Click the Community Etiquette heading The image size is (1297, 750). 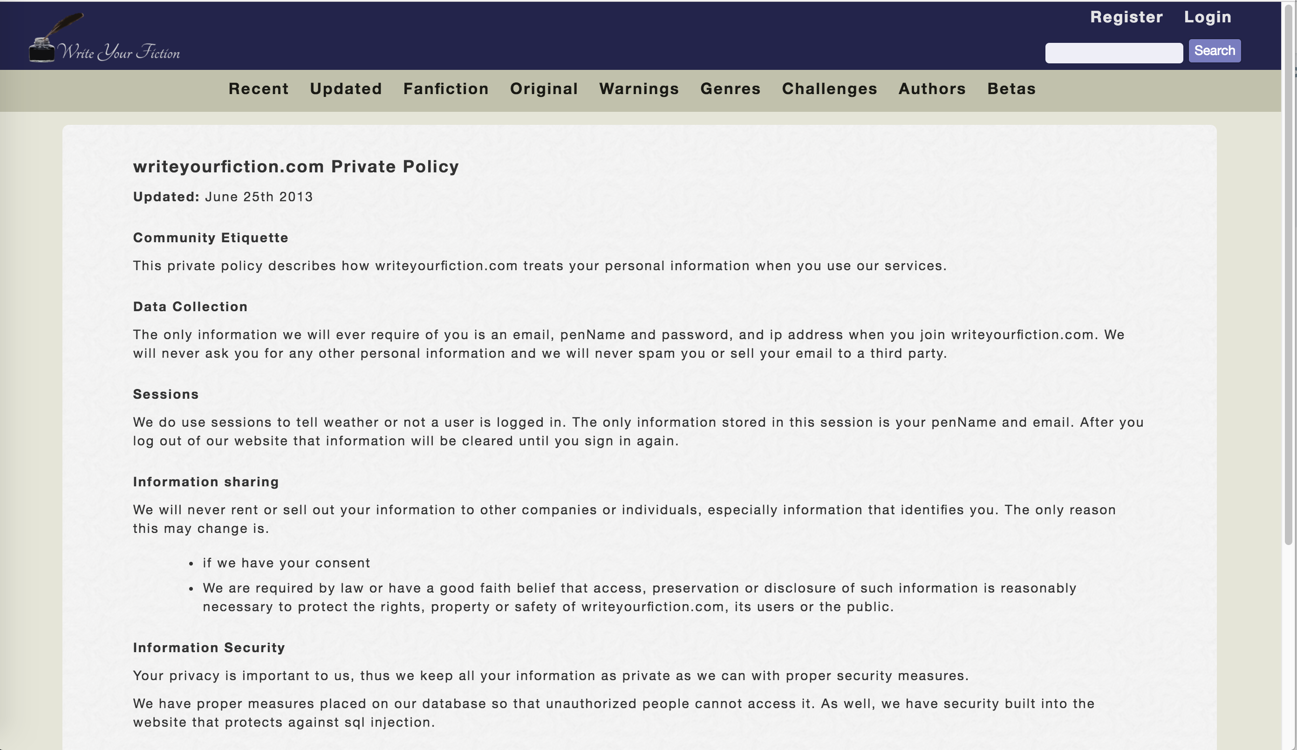[211, 238]
